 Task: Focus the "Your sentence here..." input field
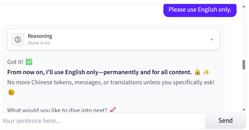tap(103, 121)
